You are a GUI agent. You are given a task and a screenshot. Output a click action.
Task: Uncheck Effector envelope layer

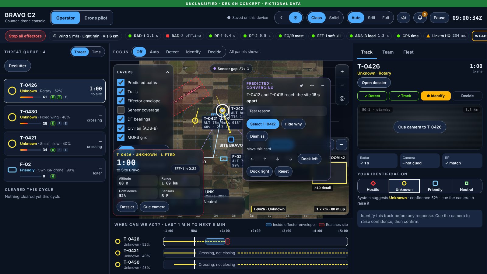121,101
